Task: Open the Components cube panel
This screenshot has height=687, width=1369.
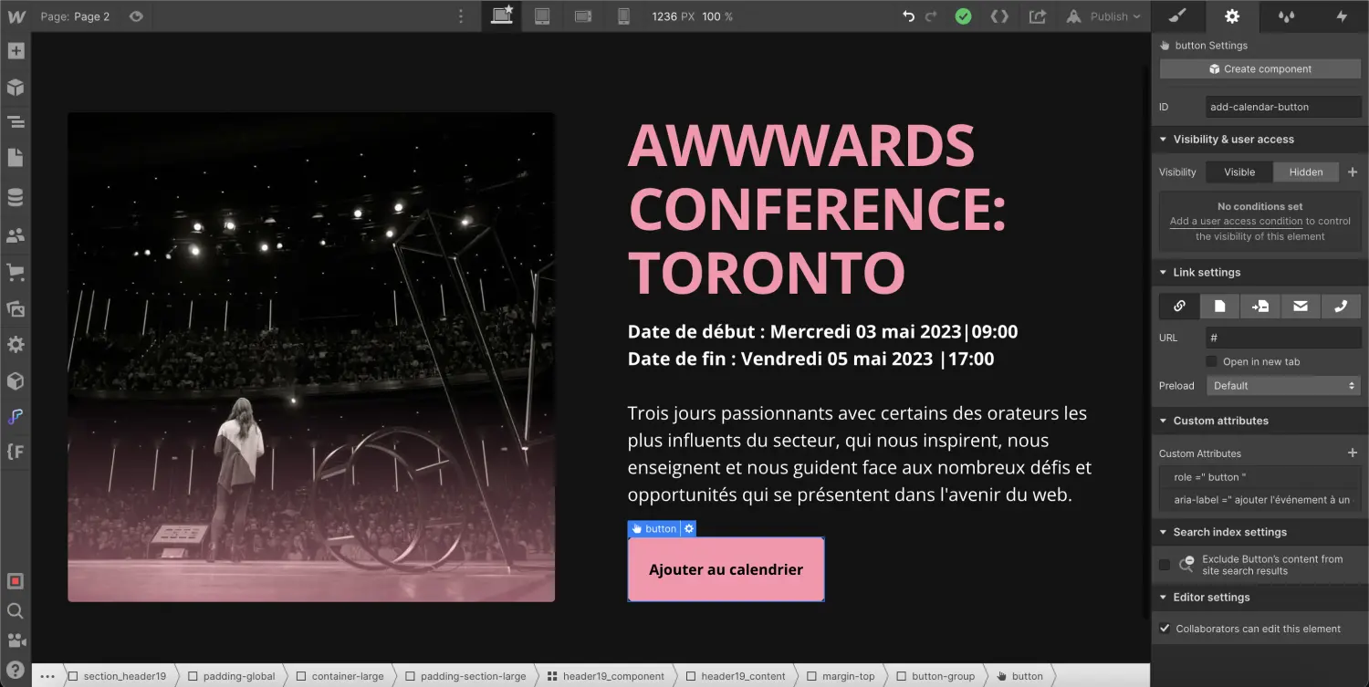Action: pos(16,88)
